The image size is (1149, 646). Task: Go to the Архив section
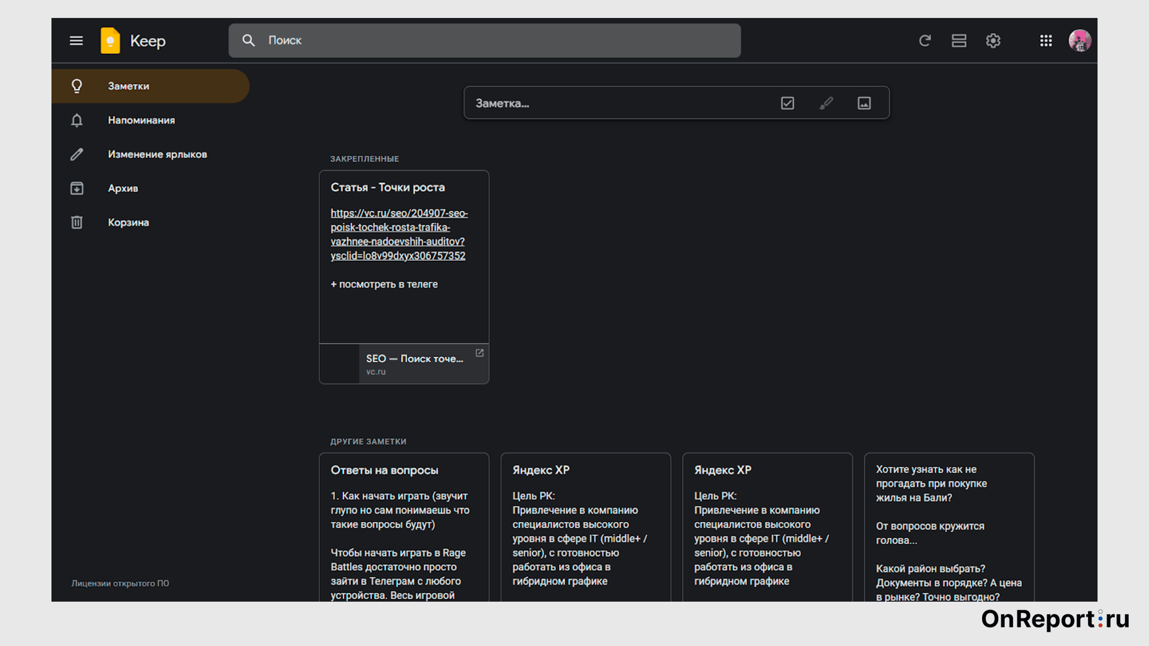click(150, 188)
